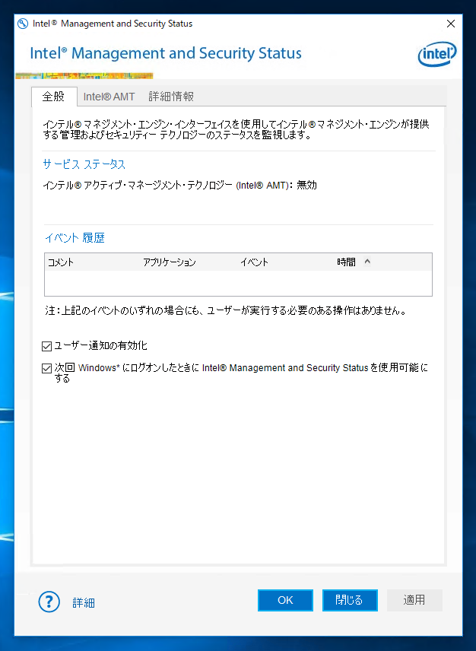The image size is (476, 651).
Task: Sort by the アプリケーション column header
Action: pos(170,262)
